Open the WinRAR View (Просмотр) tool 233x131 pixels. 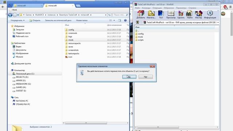click(171, 15)
